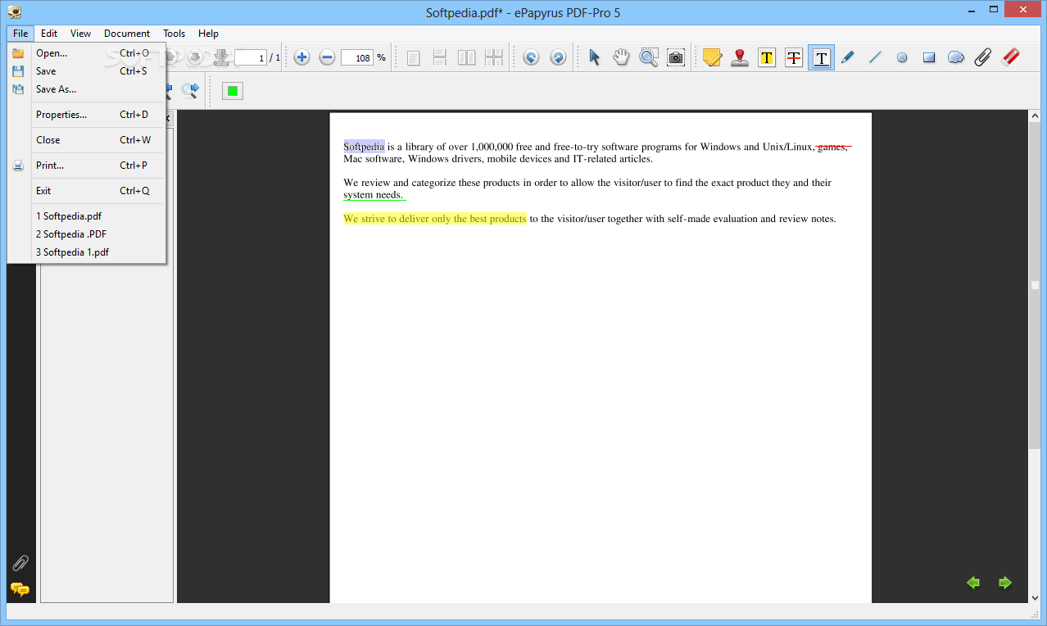Open the Tools menu
Screen dimensions: 1047x626
coord(174,34)
